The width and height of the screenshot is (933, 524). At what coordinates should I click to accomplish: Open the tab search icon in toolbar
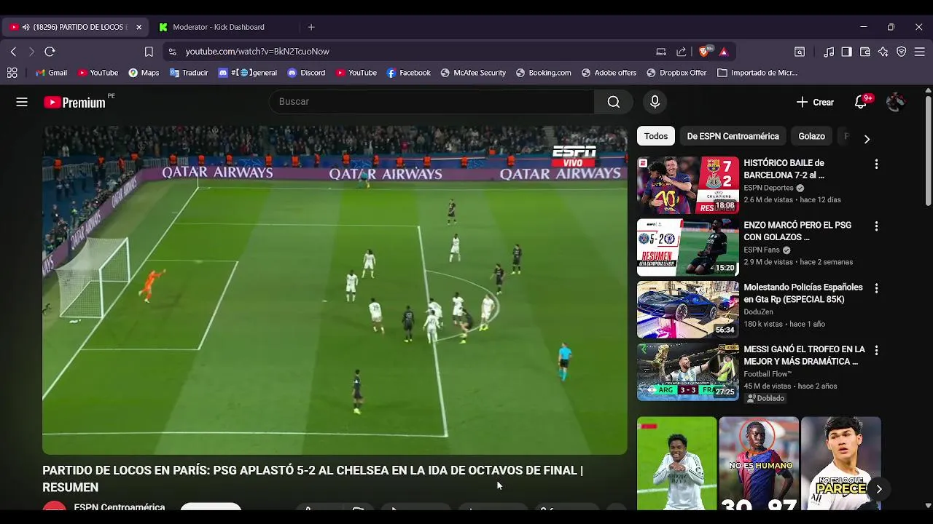800,52
